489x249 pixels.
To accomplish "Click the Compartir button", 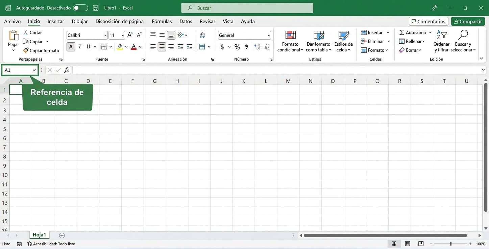I will pyautogui.click(x=468, y=21).
